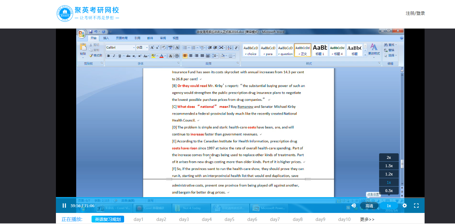Enter fullscreen with the player's expand icon
455x224 pixels.
click(x=416, y=206)
